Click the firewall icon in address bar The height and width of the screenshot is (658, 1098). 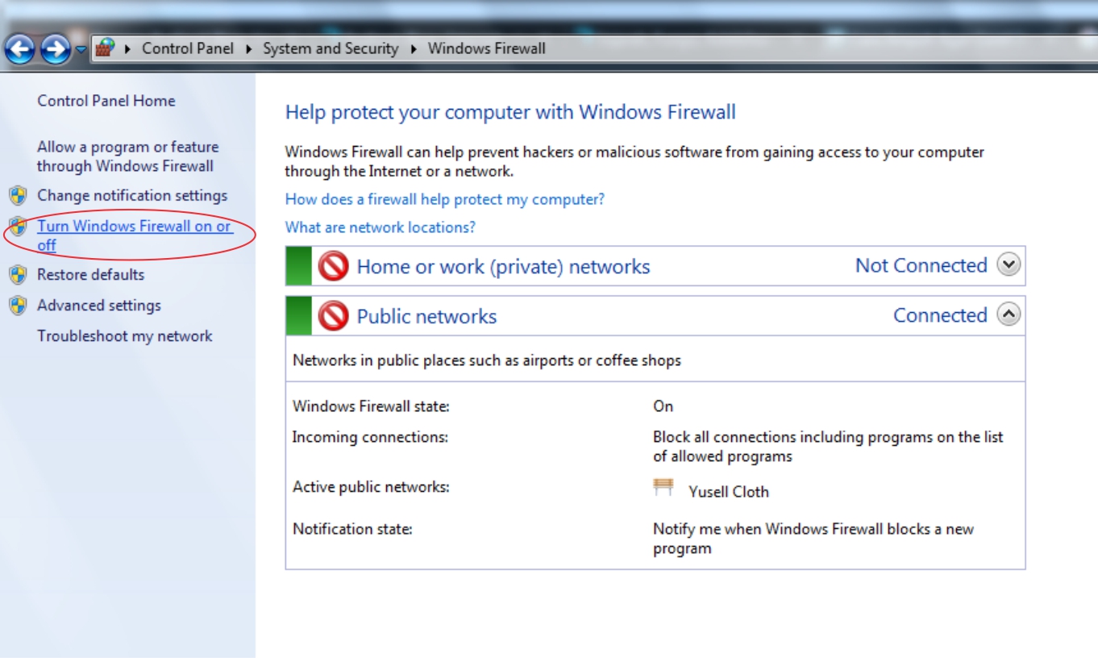(105, 48)
